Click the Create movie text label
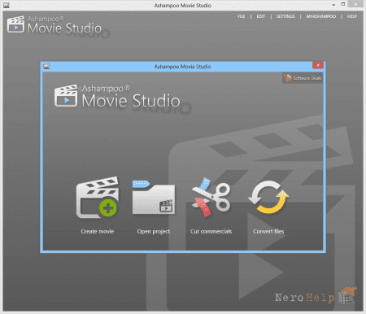The height and width of the screenshot is (314, 366). pos(98,231)
